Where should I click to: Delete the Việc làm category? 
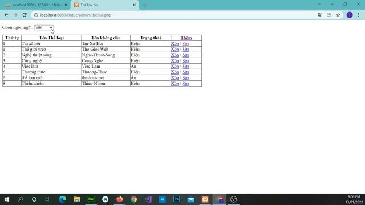175,67
